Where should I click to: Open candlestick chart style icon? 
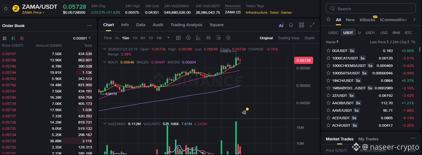[208, 38]
